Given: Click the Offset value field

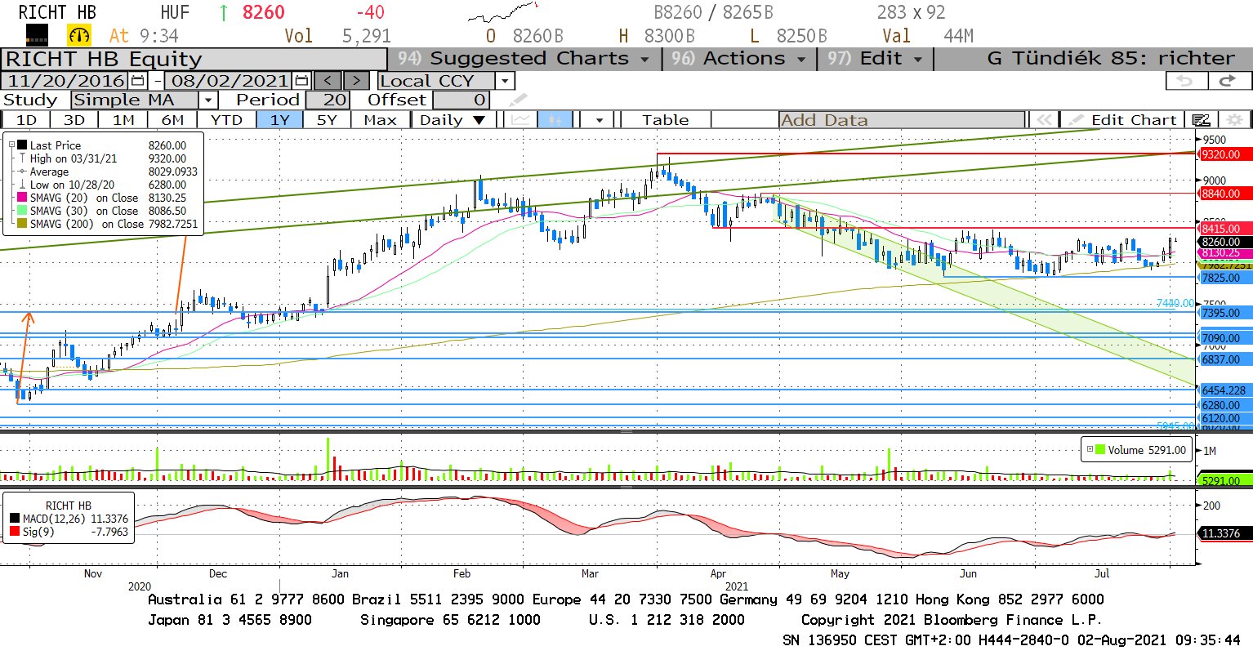Looking at the screenshot, I should (x=462, y=100).
